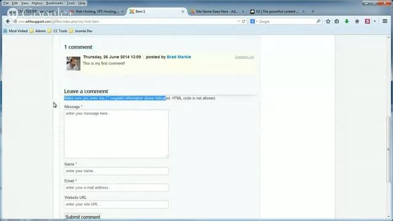Open the Joomla Dev bookmarks folder
This screenshot has height=221, width=393.
click(80, 31)
